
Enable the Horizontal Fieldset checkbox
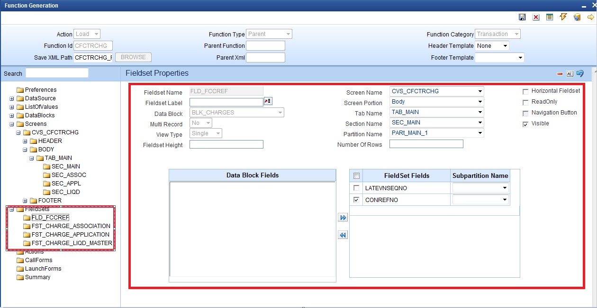(x=525, y=91)
